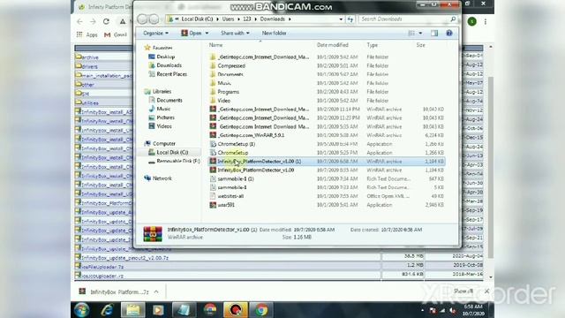Open the downloaded InfinityBox Platform item menu arrow
This screenshot has height=318, width=565.
tap(156, 291)
